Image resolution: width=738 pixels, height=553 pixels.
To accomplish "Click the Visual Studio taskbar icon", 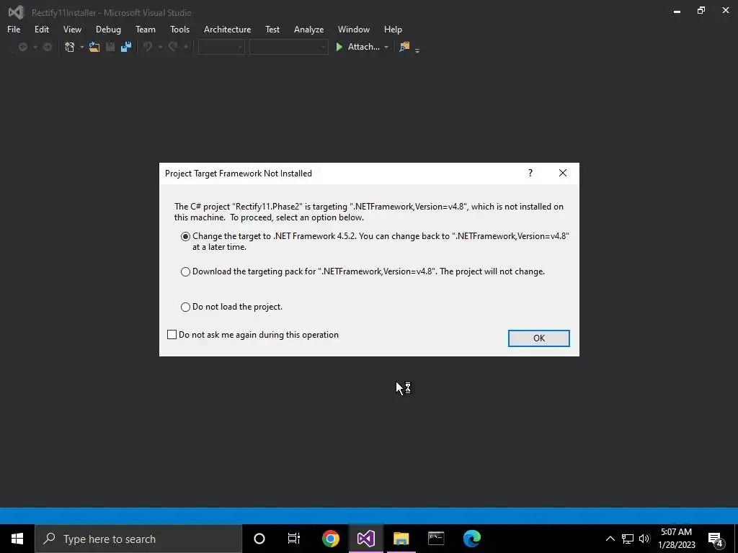I will tap(365, 539).
